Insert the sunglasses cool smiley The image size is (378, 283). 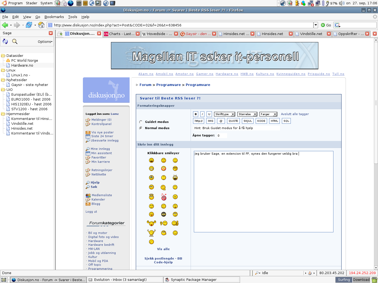pyautogui.click(x=175, y=168)
